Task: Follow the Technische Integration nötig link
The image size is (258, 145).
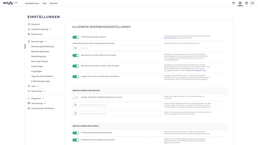Action: point(196,71)
